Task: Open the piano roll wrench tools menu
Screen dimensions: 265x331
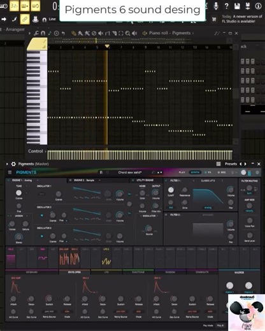Action: [36, 33]
